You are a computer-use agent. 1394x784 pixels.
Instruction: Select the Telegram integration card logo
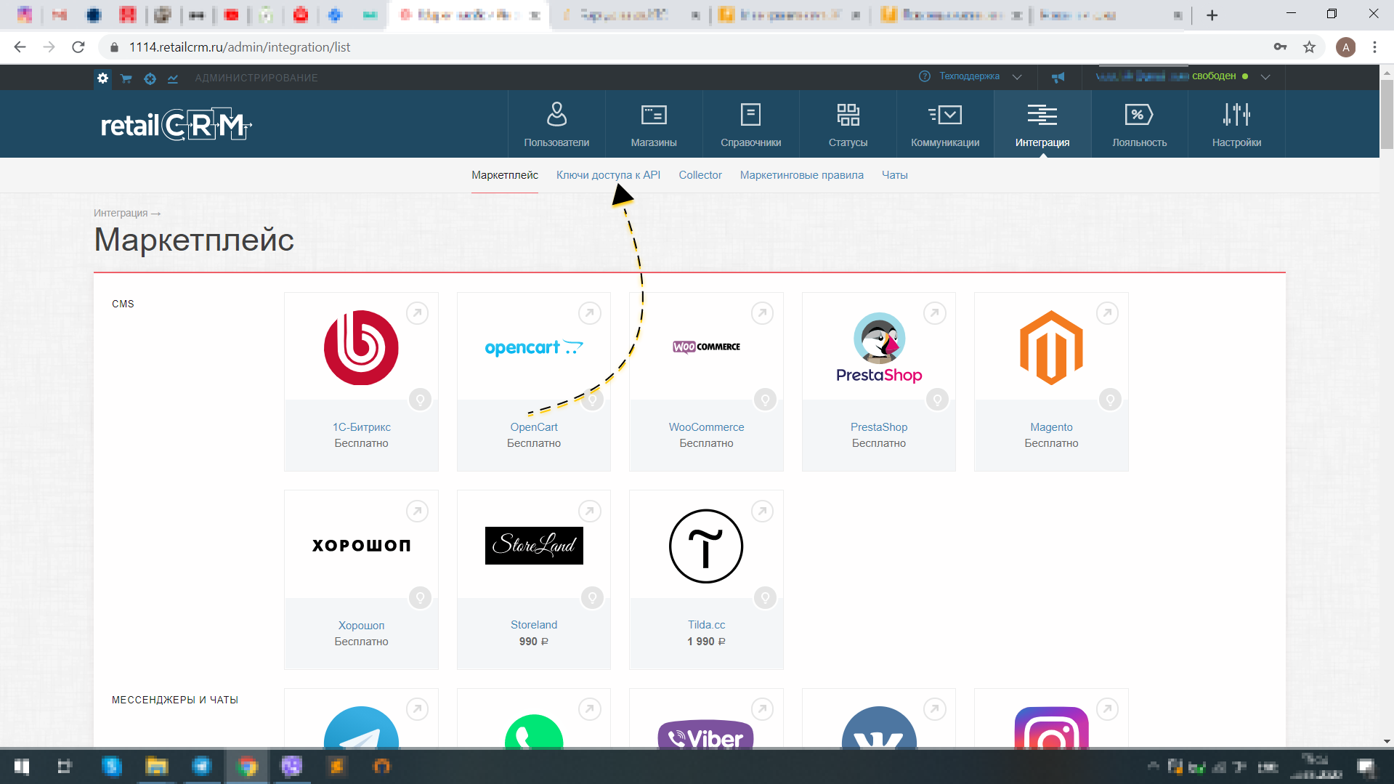(361, 730)
